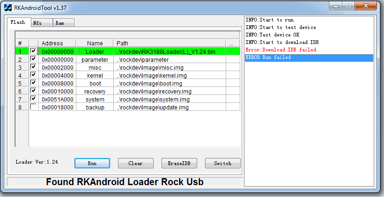
Task: Select the kernel.img path cell
Action: [x=170, y=76]
